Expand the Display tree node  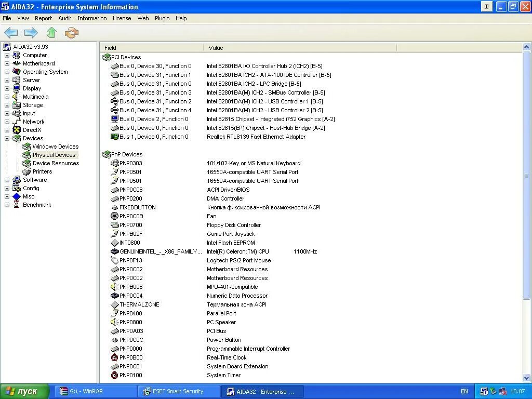click(7, 88)
